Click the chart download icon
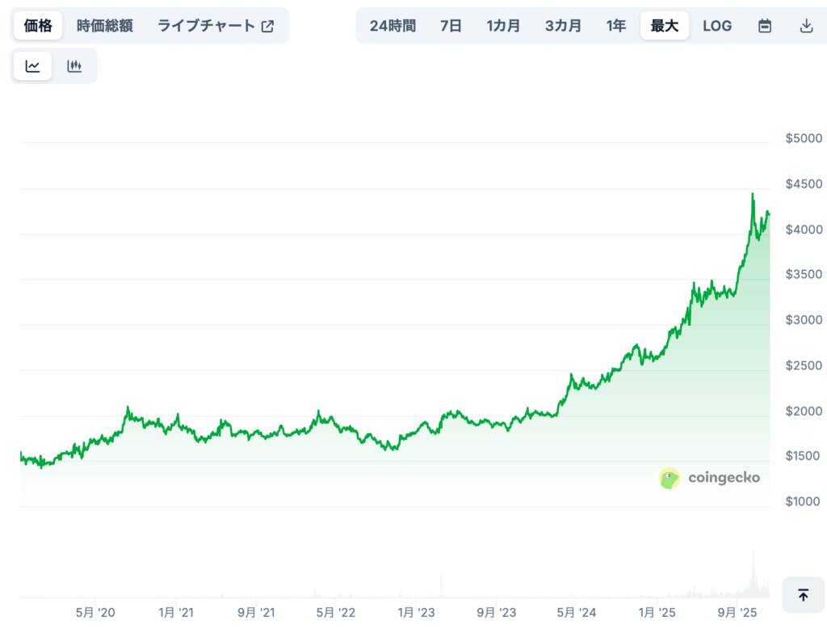 click(x=806, y=25)
